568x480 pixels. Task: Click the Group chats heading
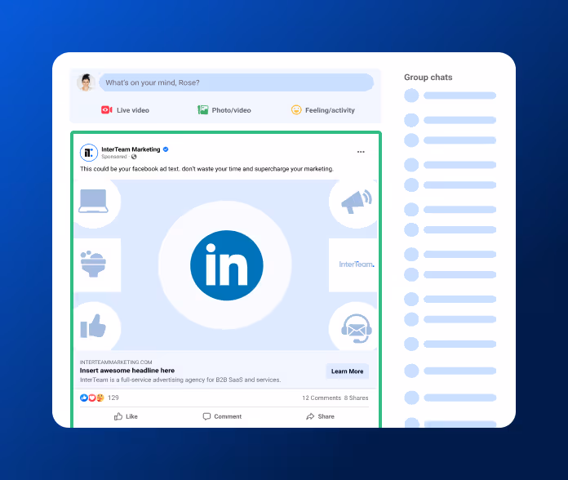[428, 78]
